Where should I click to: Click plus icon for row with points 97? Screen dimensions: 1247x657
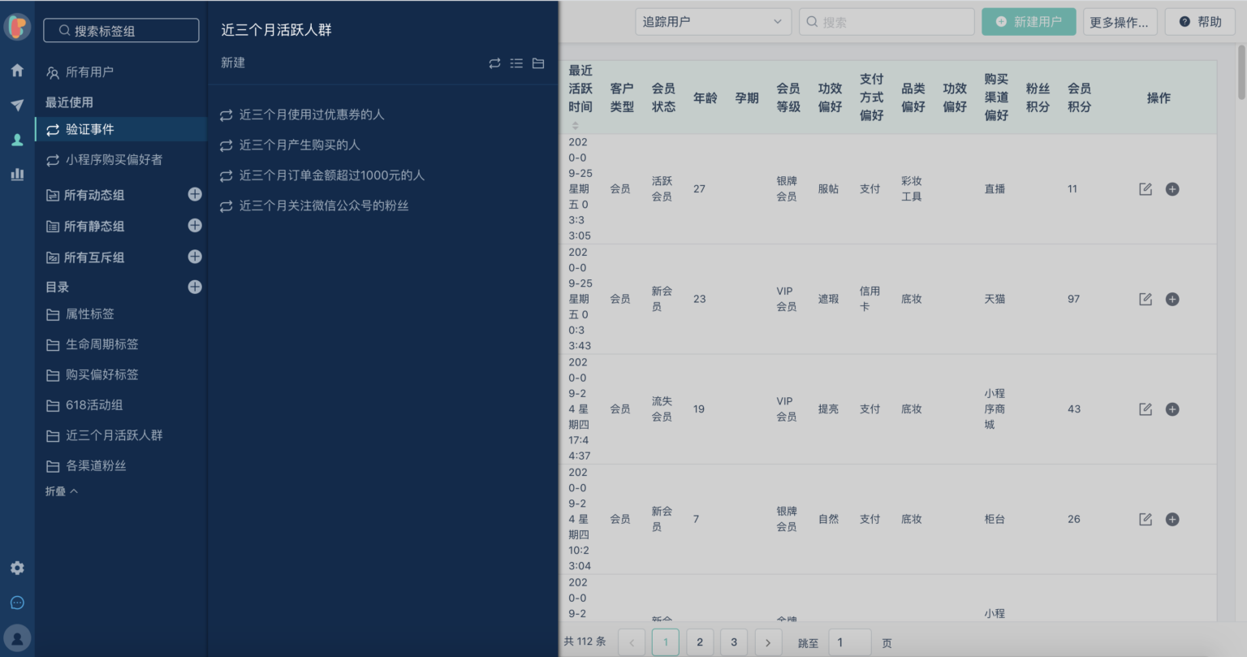tap(1172, 299)
